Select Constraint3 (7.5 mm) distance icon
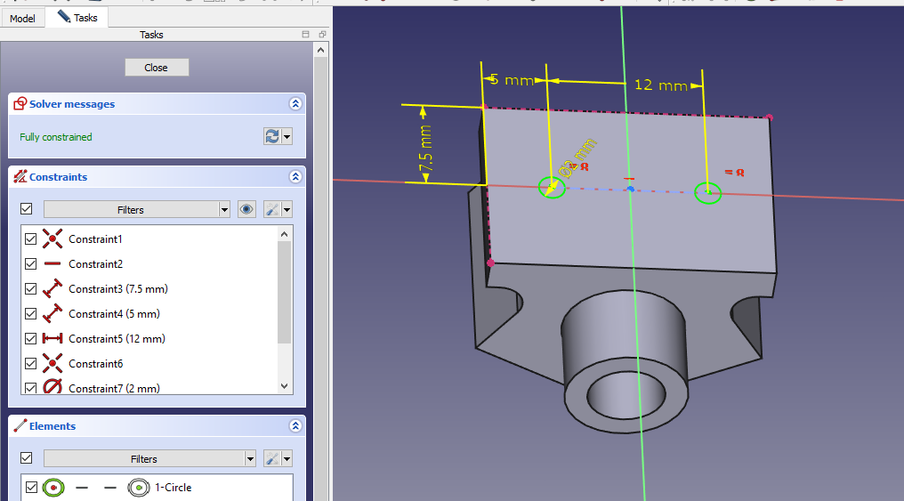The height and width of the screenshot is (501, 904). tap(52, 289)
